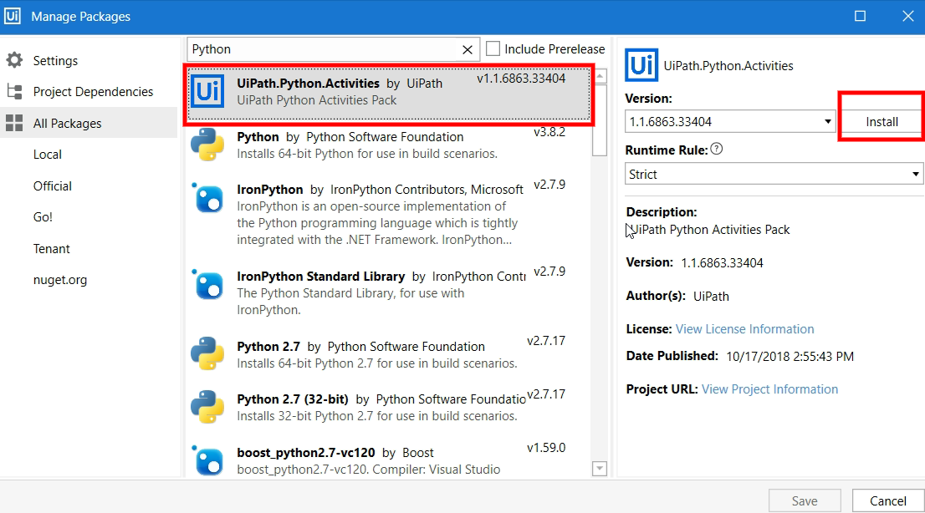Expand the package list scrollbar down arrow
The image size is (925, 513).
point(600,469)
